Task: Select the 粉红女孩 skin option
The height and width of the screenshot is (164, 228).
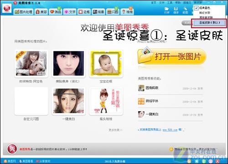Action: (209, 13)
